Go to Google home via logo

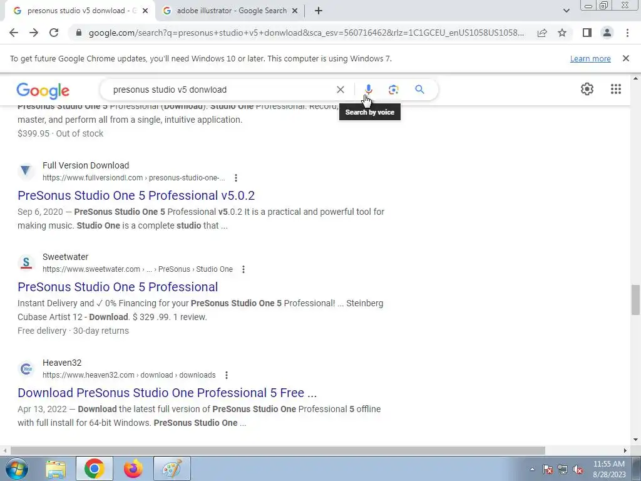43,90
